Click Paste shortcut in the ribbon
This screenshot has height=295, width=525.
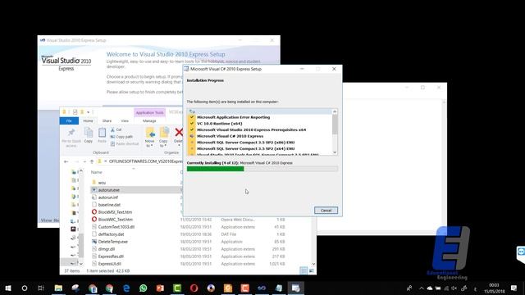(x=124, y=144)
